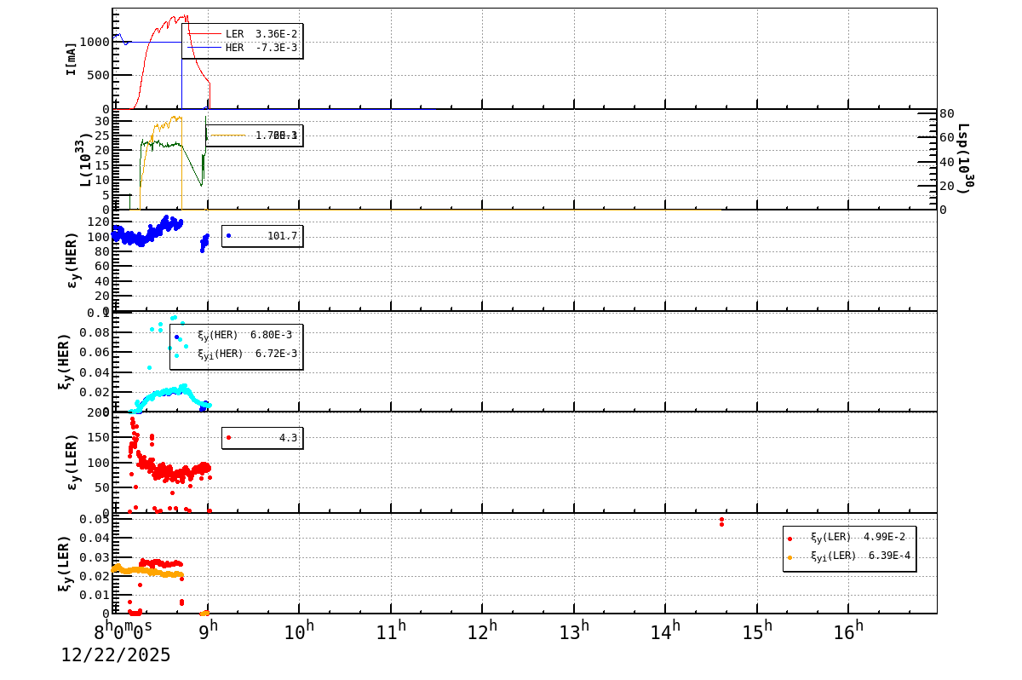The width and height of the screenshot is (1022, 680).
Task: Click the 80 tick on Lsp right axis
Action: [x=946, y=113]
